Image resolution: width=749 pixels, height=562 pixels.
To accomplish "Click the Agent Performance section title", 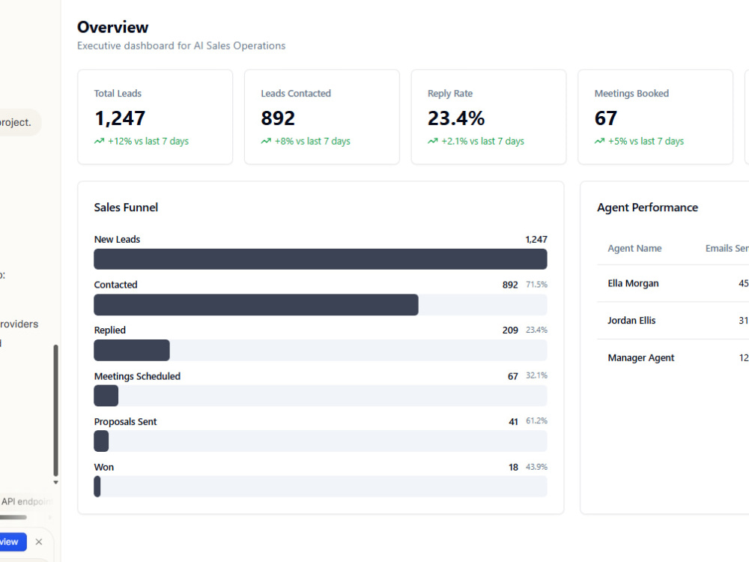I will click(647, 208).
